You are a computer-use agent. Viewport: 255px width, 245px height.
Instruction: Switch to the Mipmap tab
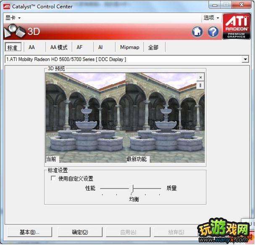click(x=130, y=47)
